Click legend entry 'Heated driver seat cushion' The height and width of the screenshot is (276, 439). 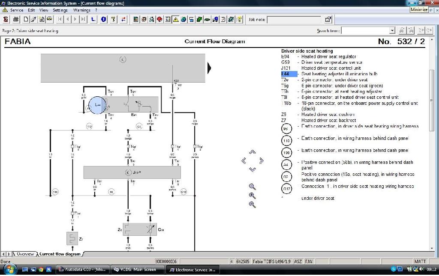(x=328, y=115)
